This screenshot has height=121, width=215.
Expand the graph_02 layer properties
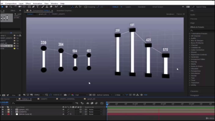click(x=6, y=110)
